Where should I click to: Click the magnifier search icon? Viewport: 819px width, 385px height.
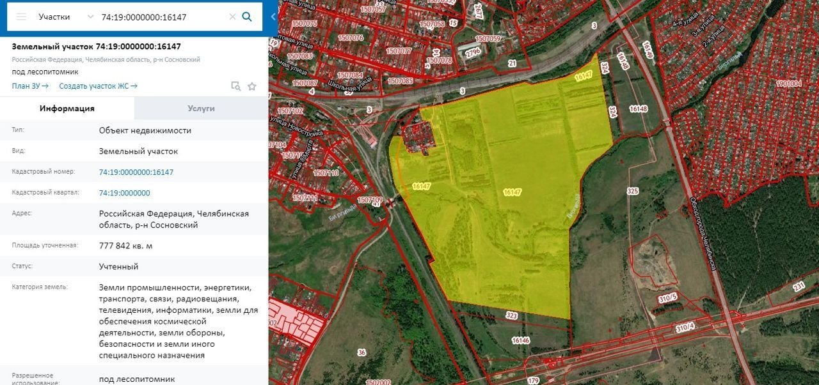coord(247,17)
